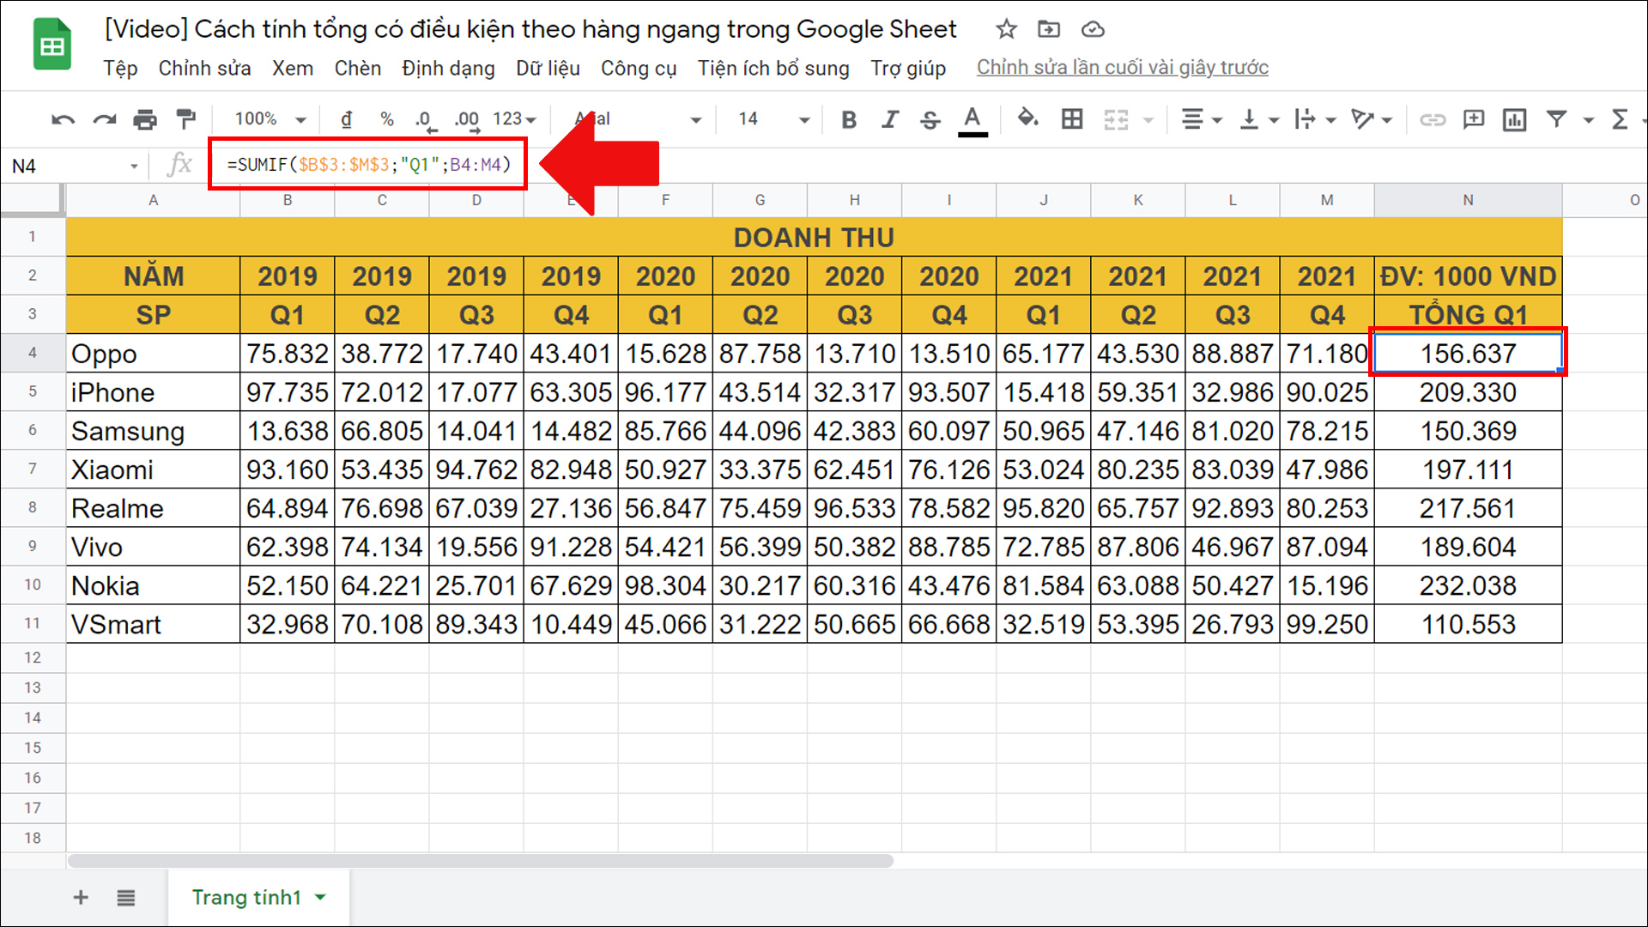The image size is (1648, 927).
Task: Check cloud save status icon
Action: [x=1093, y=29]
